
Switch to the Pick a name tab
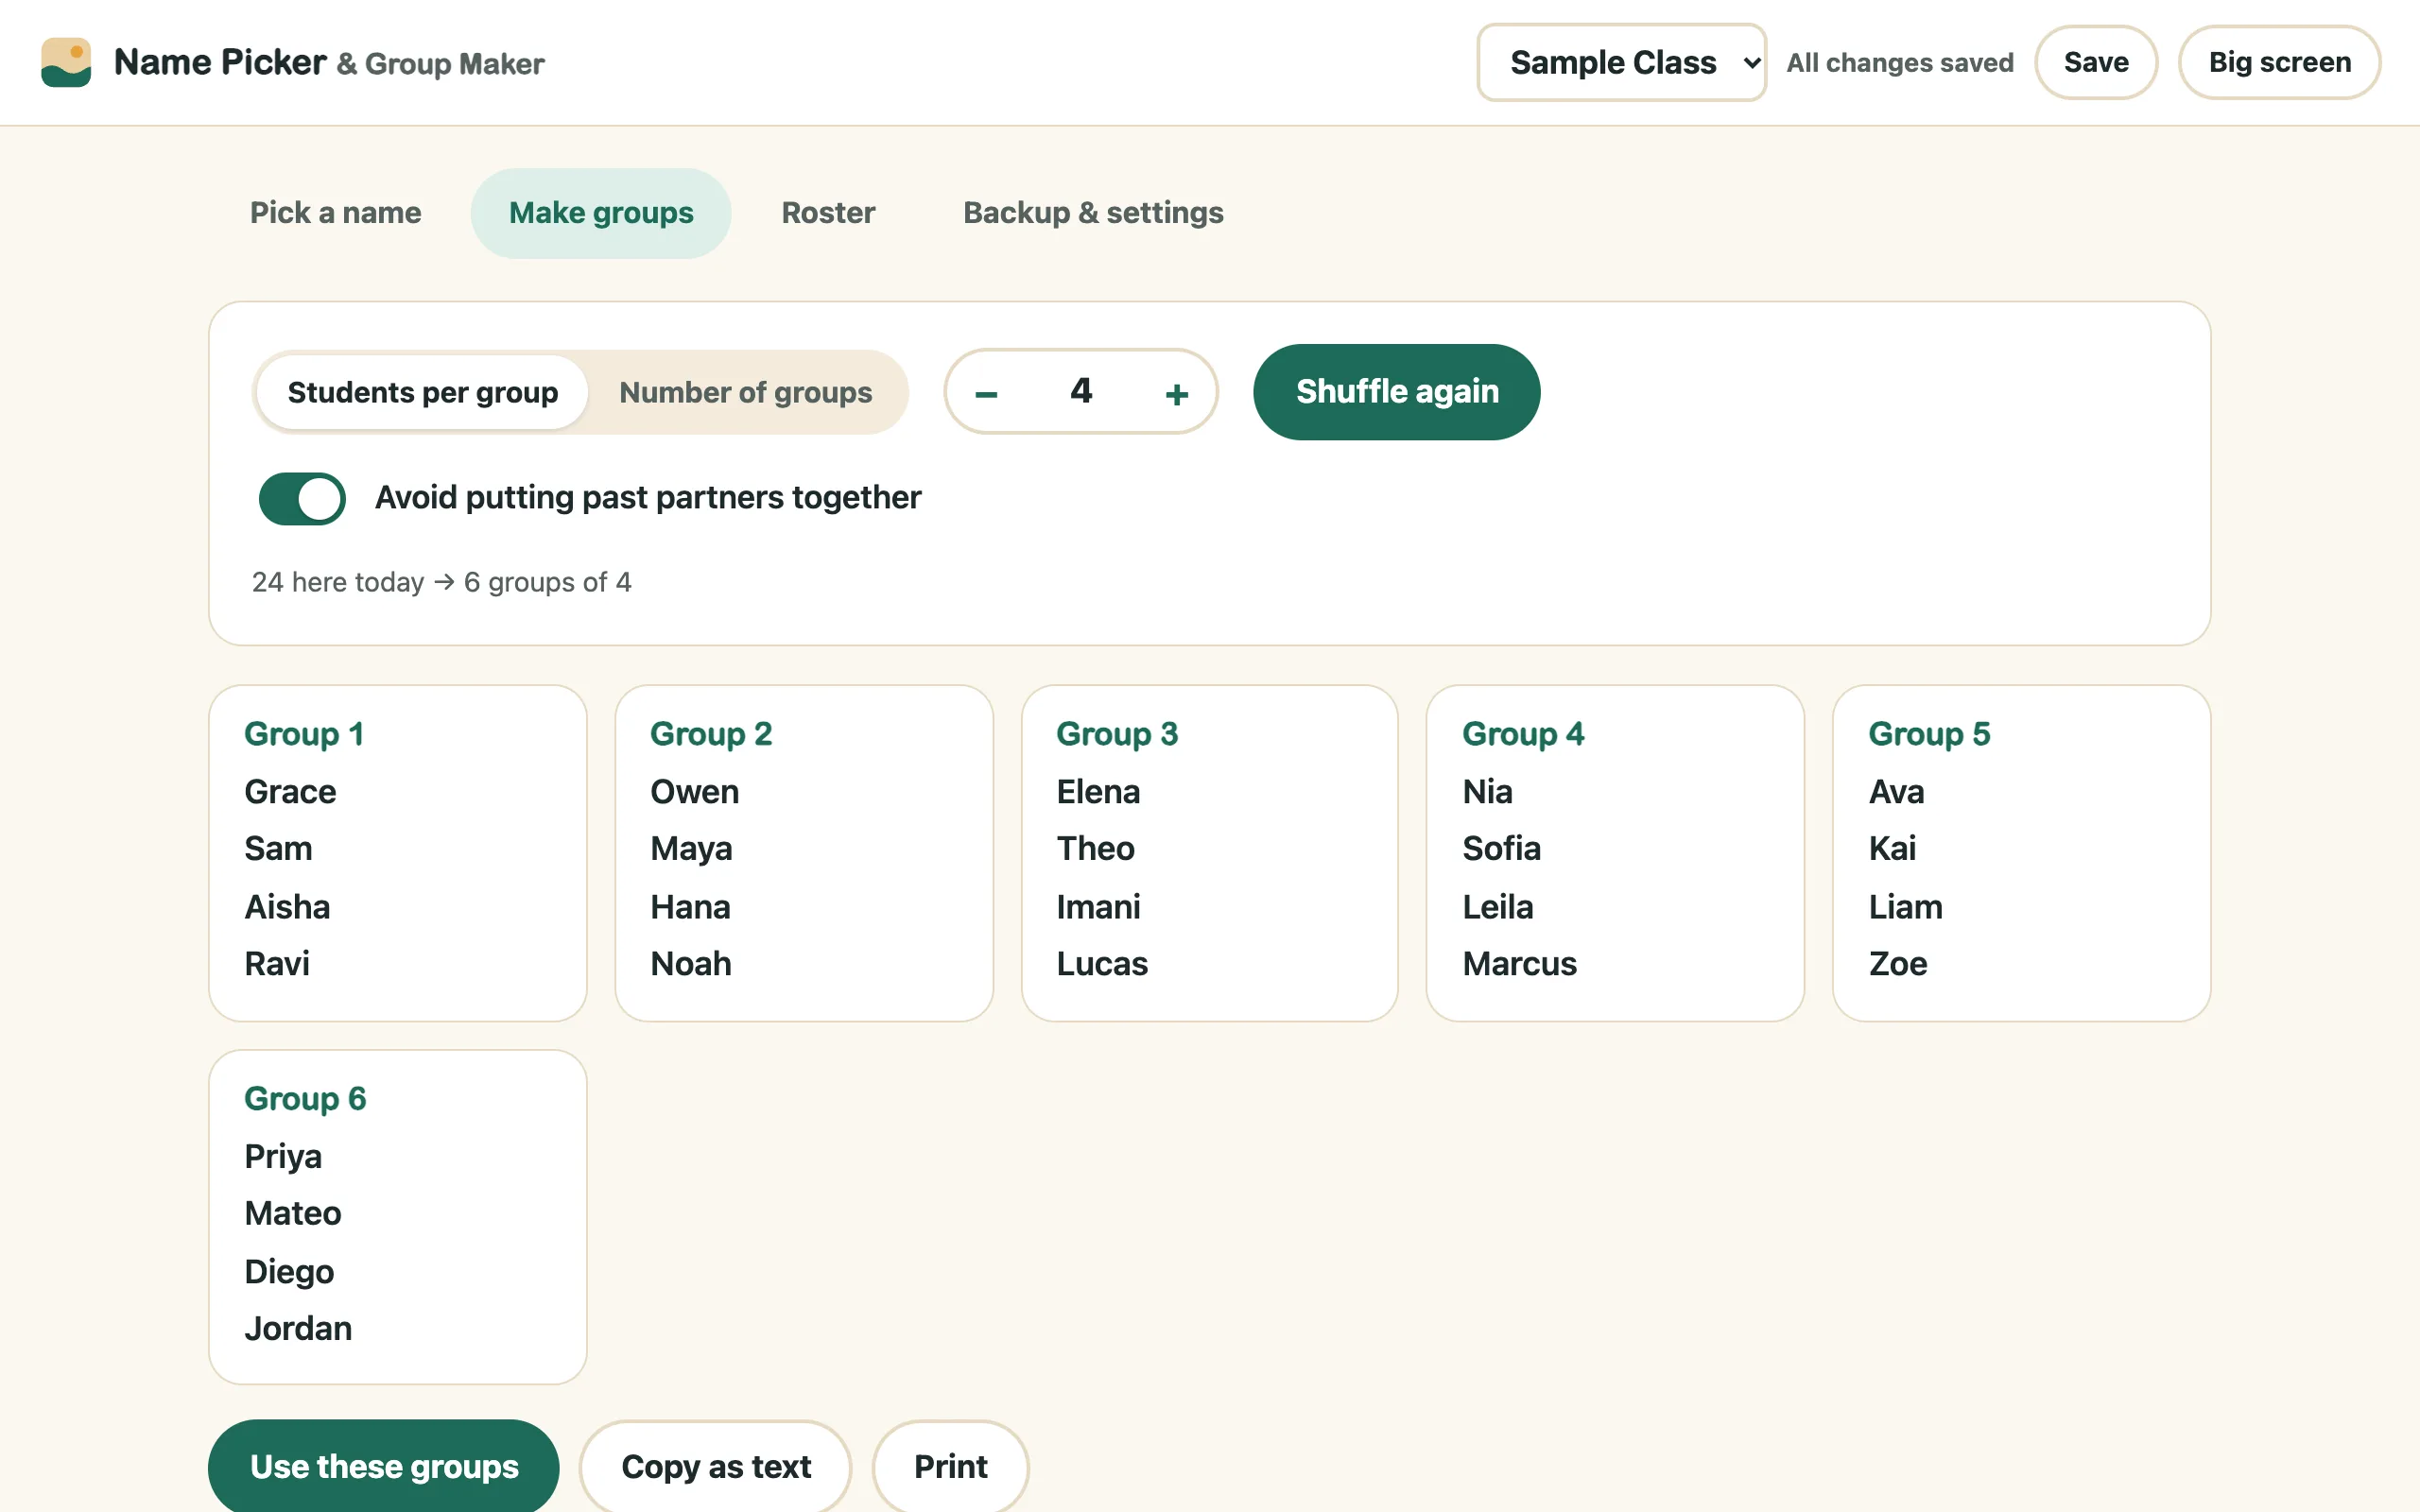[335, 213]
